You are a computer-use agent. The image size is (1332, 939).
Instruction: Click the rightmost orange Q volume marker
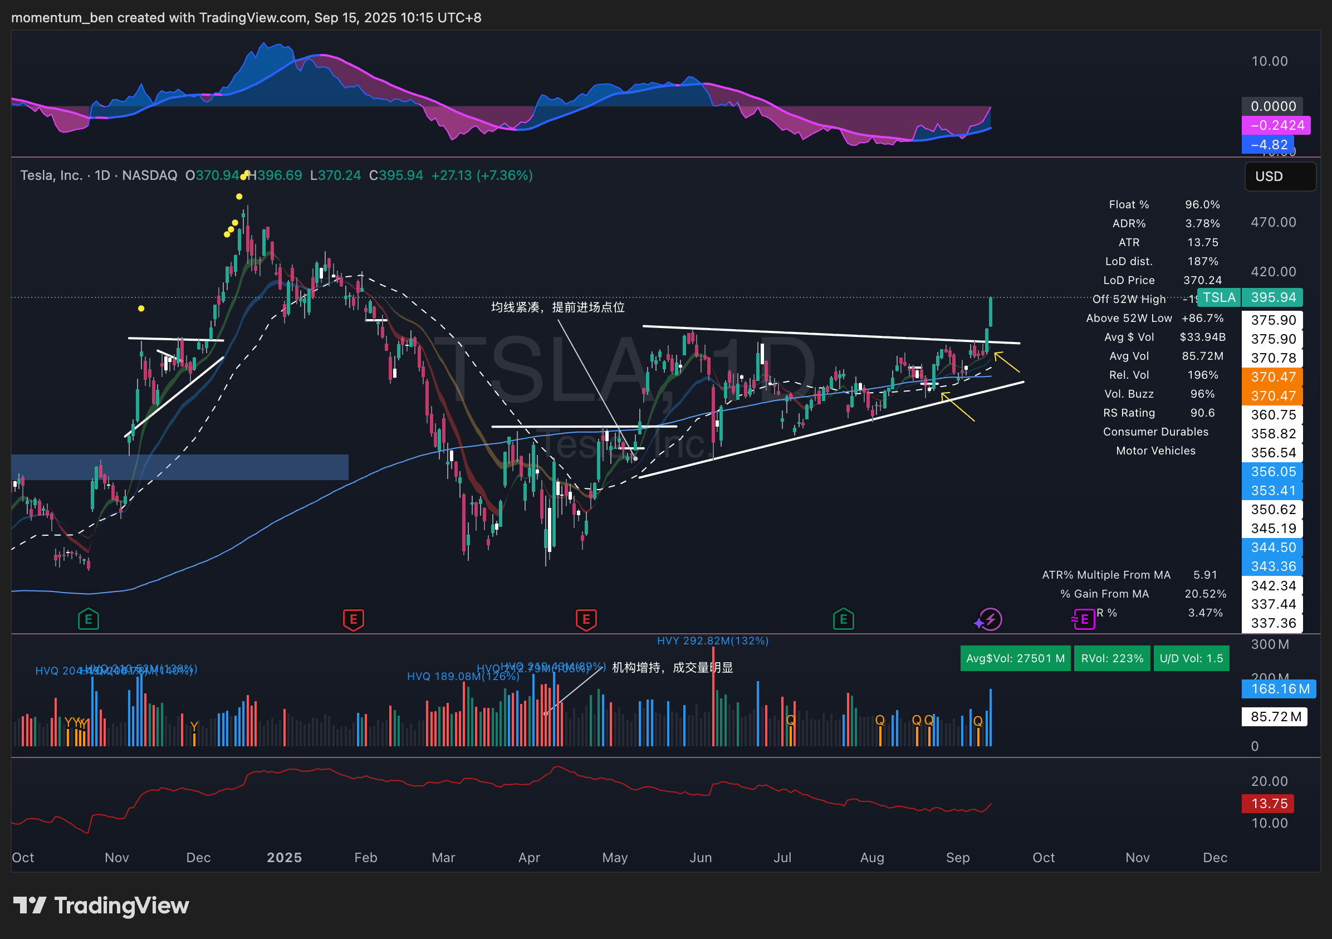(977, 721)
